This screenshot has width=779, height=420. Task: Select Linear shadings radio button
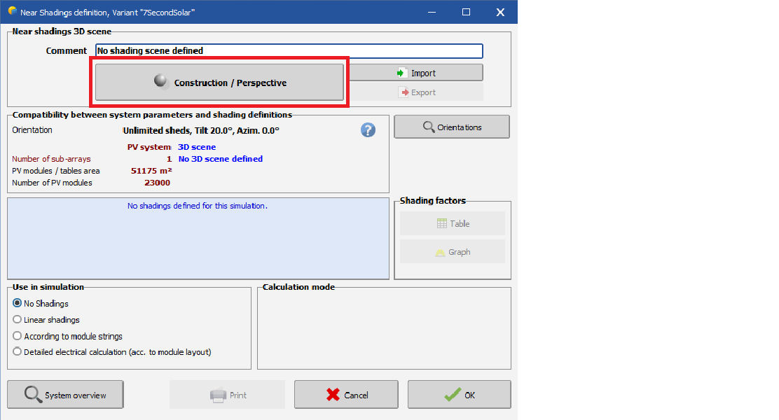click(18, 320)
